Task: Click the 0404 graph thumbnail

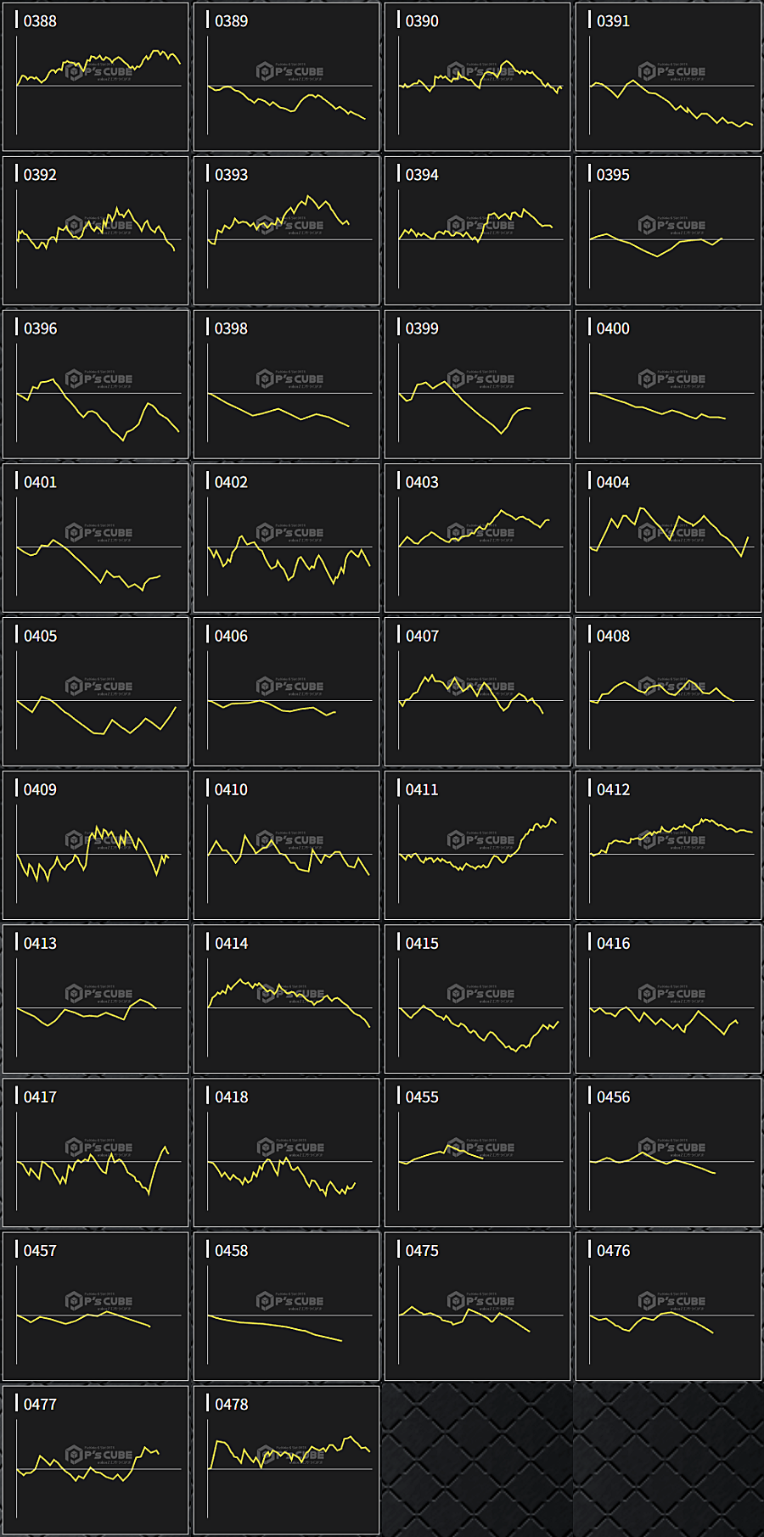Action: click(x=668, y=538)
